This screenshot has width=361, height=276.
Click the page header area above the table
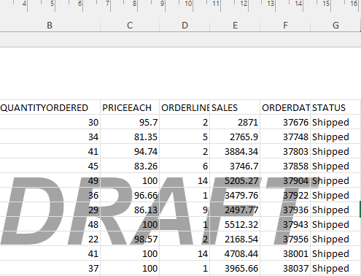(180, 73)
